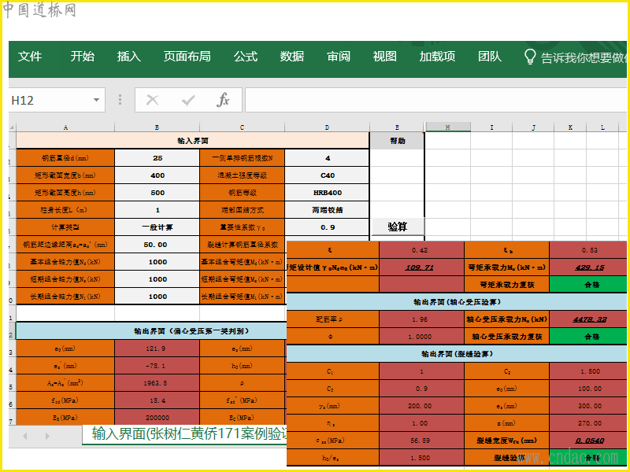
Task: Click the C40 concrete grade cell
Action: [327, 175]
